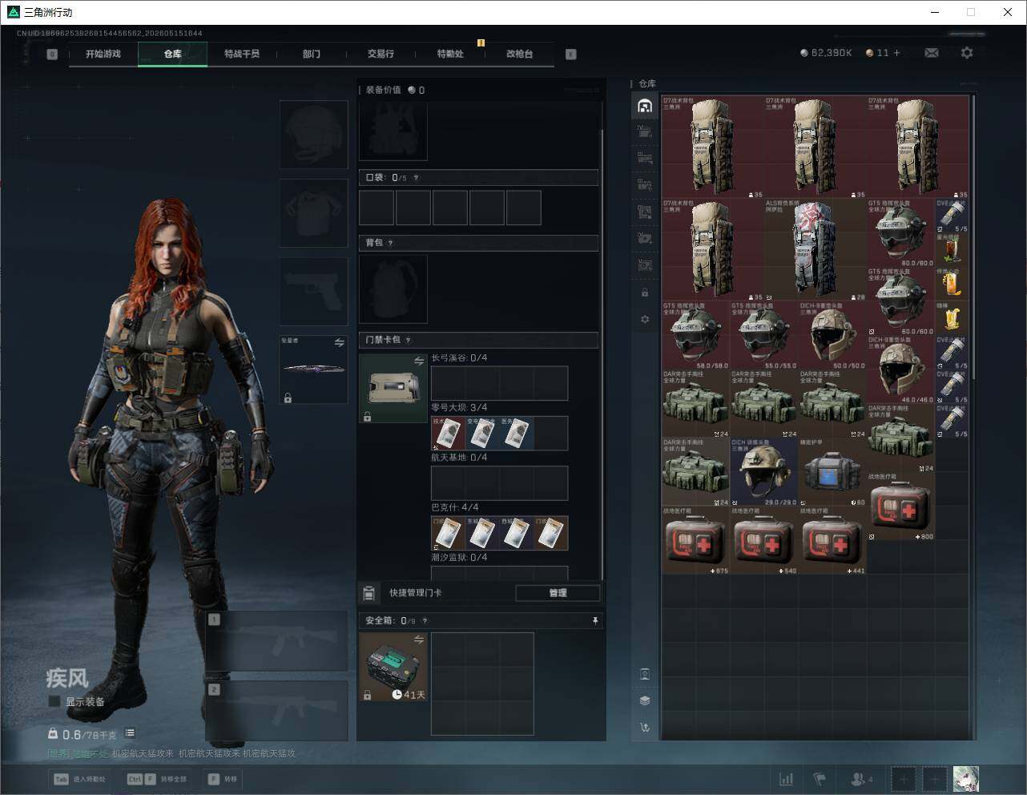
Task: Open the bar chart stats icon
Action: click(x=787, y=779)
